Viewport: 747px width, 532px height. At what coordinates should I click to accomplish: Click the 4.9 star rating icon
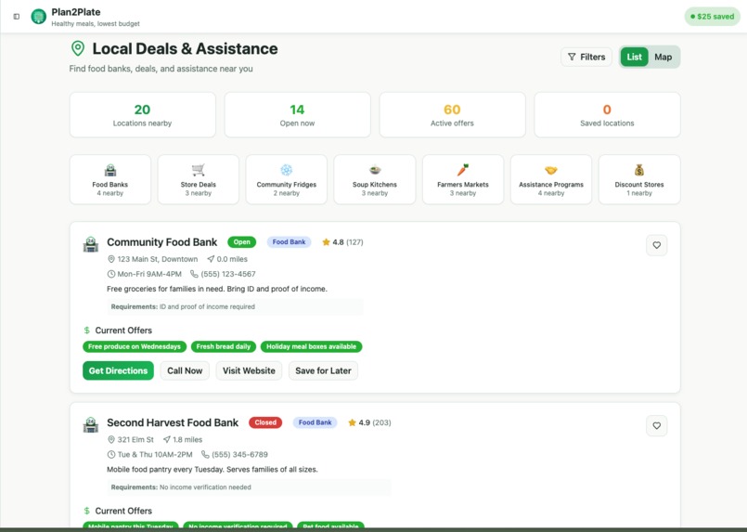(x=352, y=422)
